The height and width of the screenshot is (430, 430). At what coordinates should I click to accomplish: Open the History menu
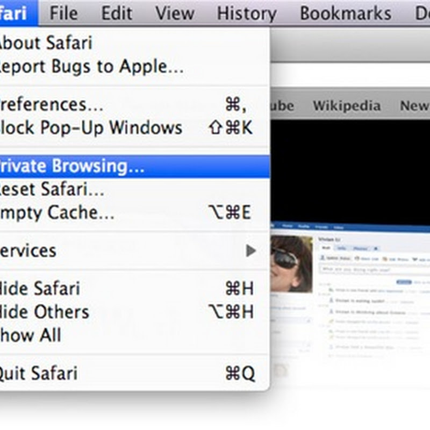point(247,13)
